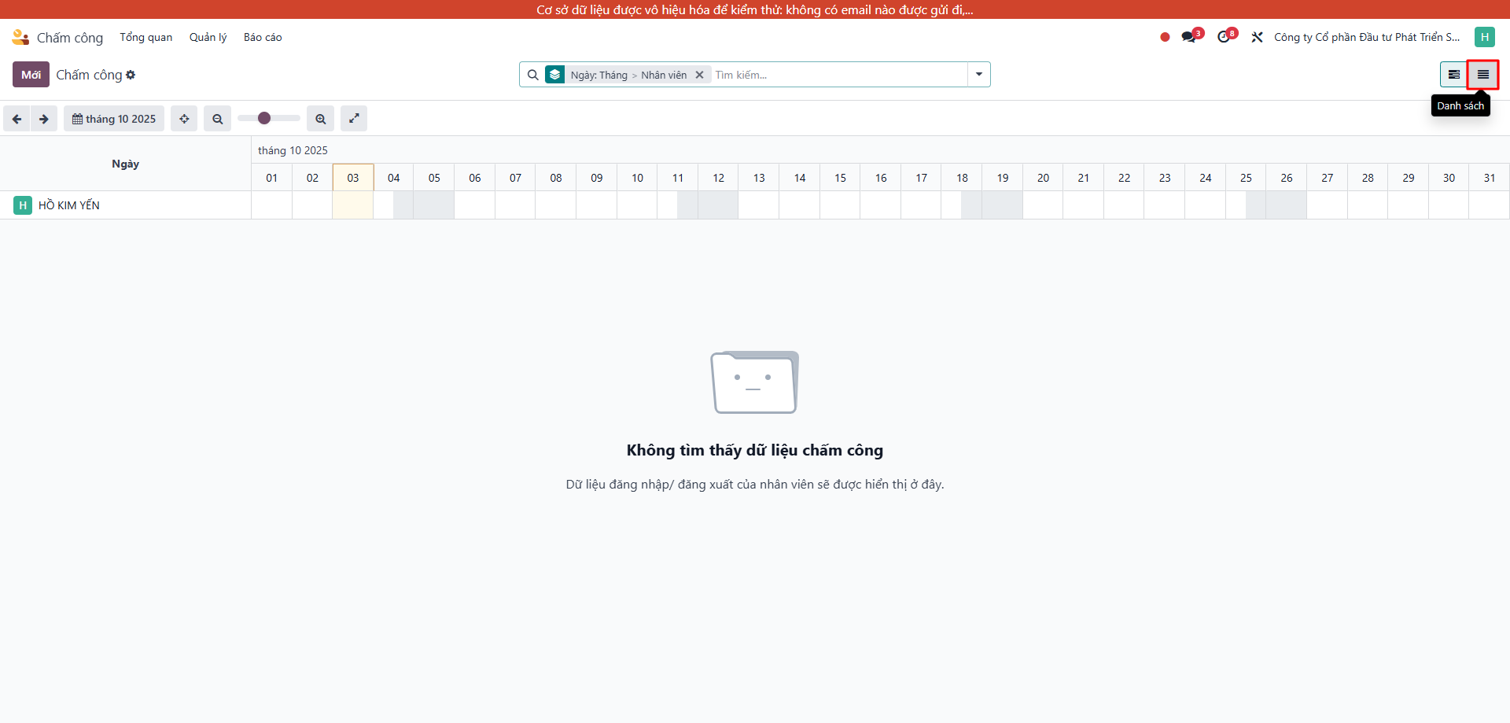Open the Báo cáo menu

[x=263, y=37]
